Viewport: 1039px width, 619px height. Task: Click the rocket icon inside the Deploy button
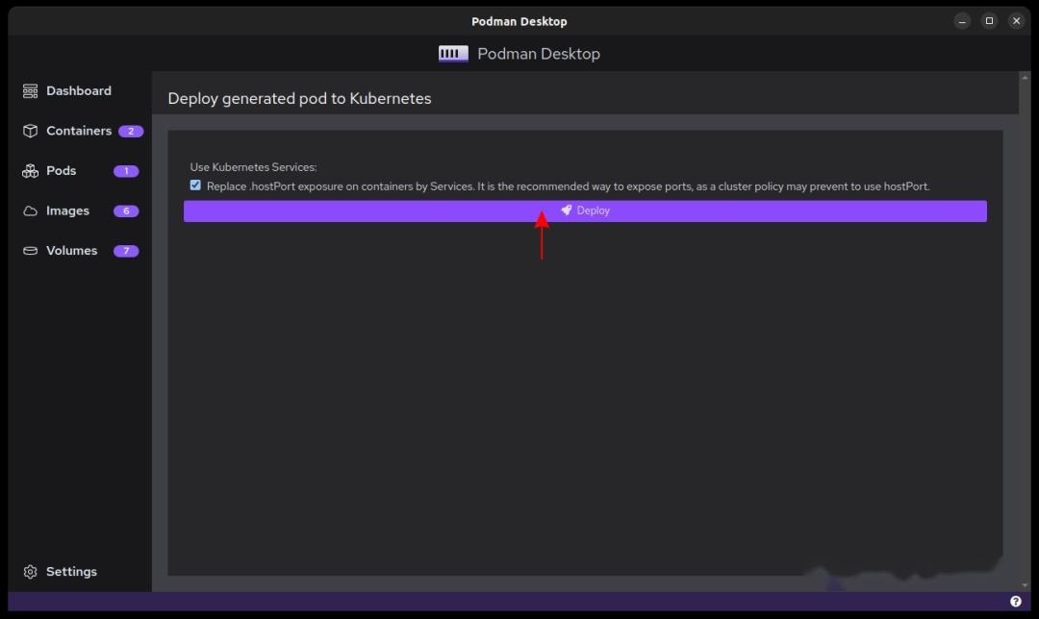pos(567,210)
